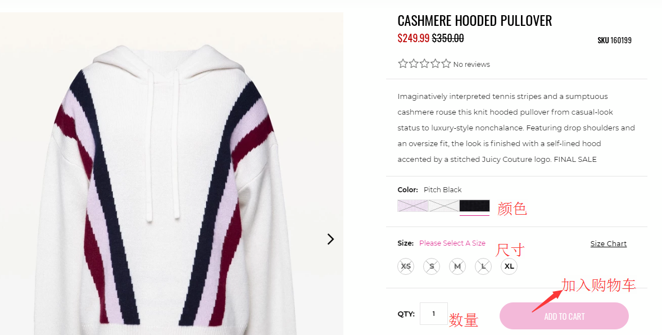Screen dimensions: 662x335
Task: Choose the crossed-out white color swatch
Action: 444,206
